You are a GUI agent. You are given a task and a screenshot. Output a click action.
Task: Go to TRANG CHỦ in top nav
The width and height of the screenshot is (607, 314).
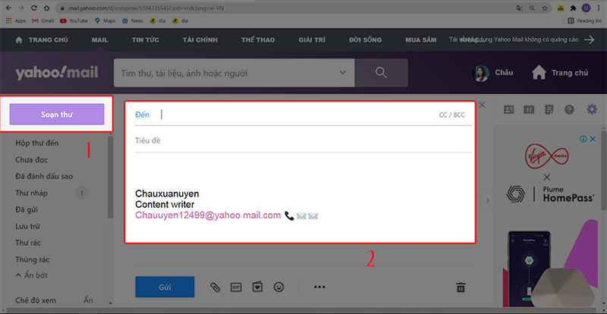42,40
